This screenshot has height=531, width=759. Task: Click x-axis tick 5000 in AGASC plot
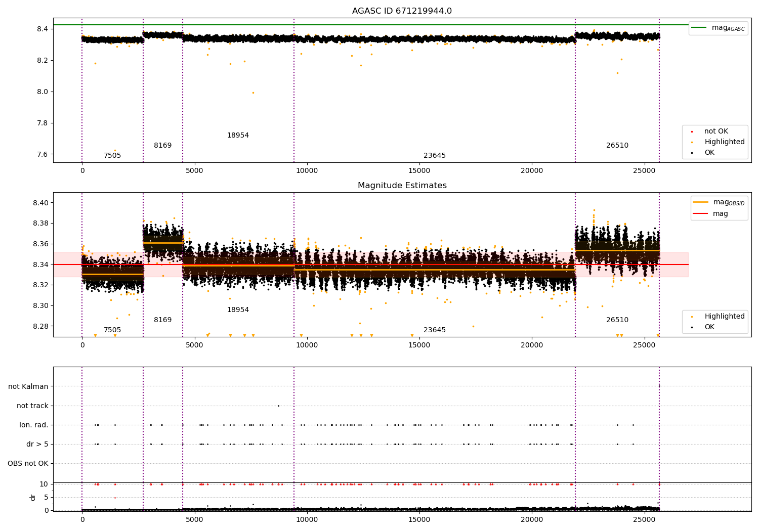(x=194, y=171)
